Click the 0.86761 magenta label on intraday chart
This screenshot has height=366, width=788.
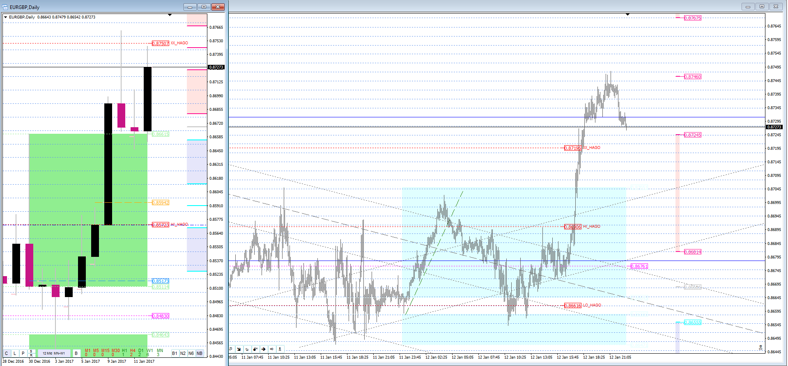pos(639,266)
